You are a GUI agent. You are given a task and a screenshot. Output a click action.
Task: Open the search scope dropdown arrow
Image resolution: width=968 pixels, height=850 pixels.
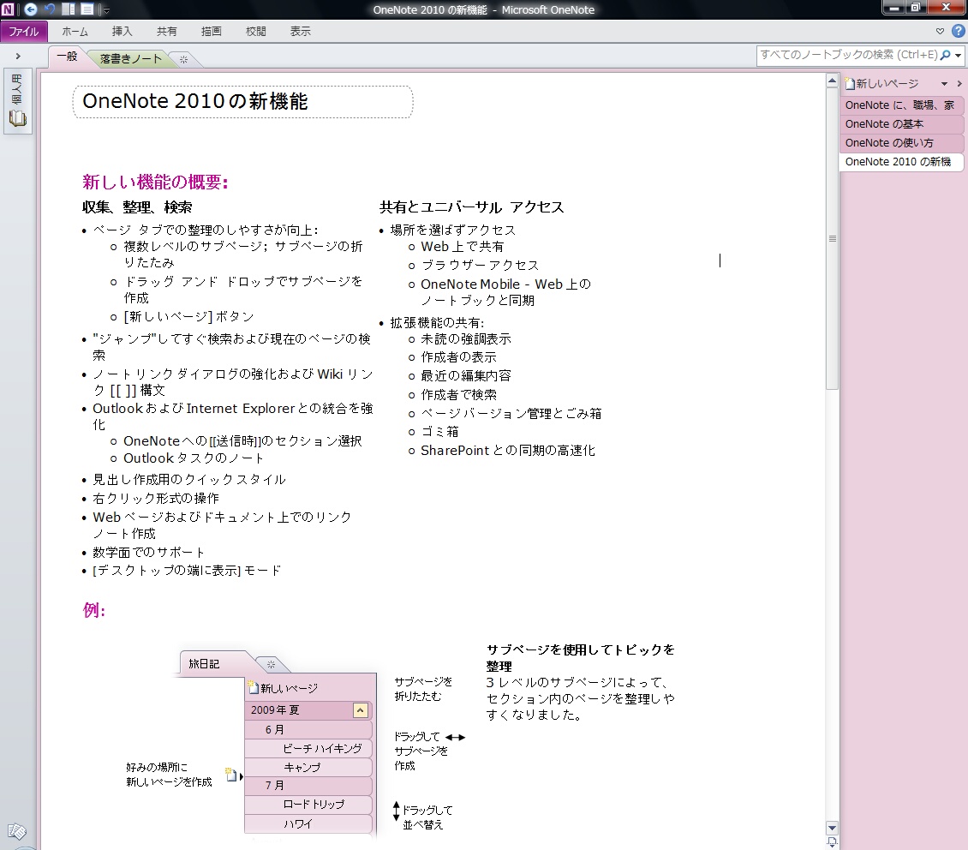tap(958, 56)
